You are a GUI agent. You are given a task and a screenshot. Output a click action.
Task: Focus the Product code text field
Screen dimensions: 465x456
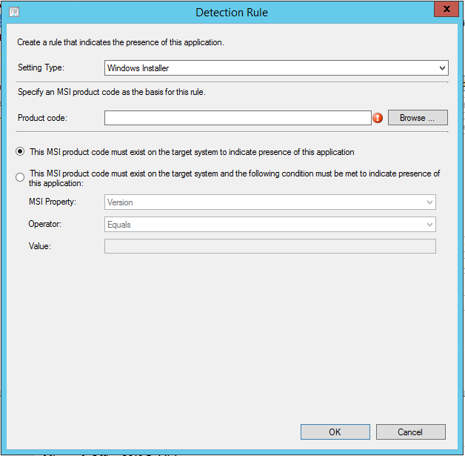(237, 118)
